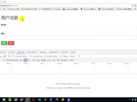Focus the password input field
This screenshot has height=102, width=137.
click(68, 37)
